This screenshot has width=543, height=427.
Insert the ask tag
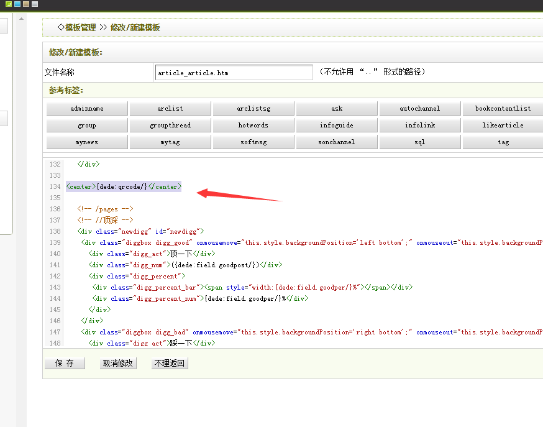click(337, 108)
